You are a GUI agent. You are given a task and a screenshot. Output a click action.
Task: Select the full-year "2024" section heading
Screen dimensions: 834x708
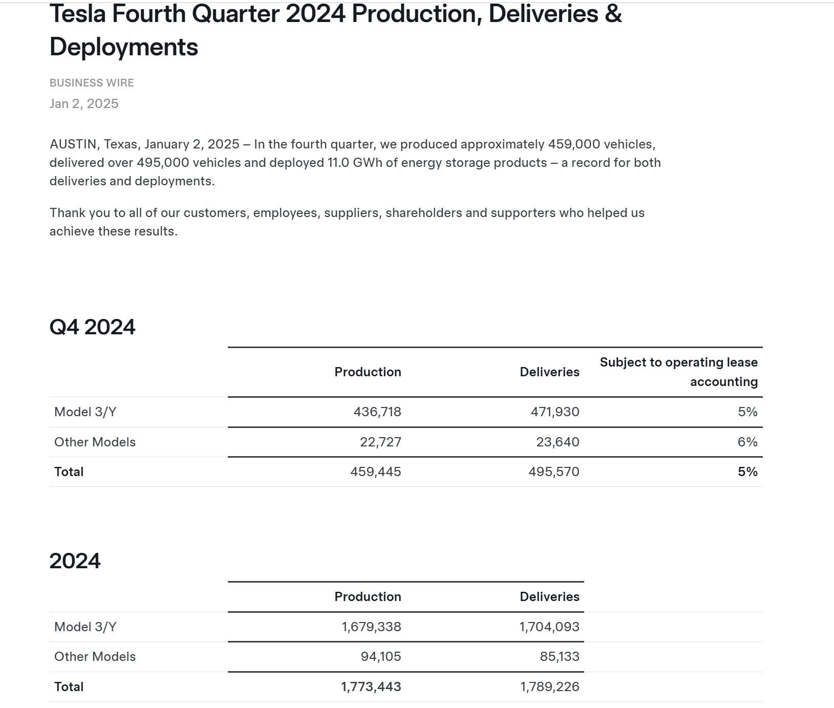pos(75,561)
